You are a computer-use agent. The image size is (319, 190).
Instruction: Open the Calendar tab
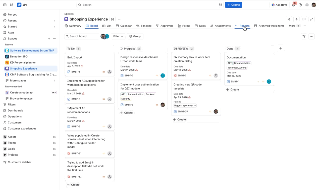(124, 26)
